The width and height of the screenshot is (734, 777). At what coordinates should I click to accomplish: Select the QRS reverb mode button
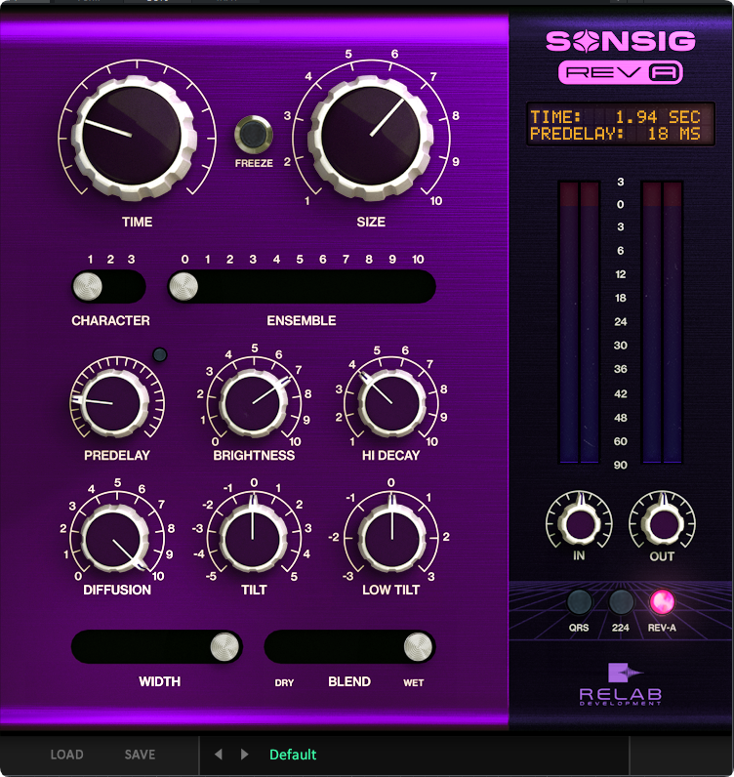pyautogui.click(x=579, y=602)
